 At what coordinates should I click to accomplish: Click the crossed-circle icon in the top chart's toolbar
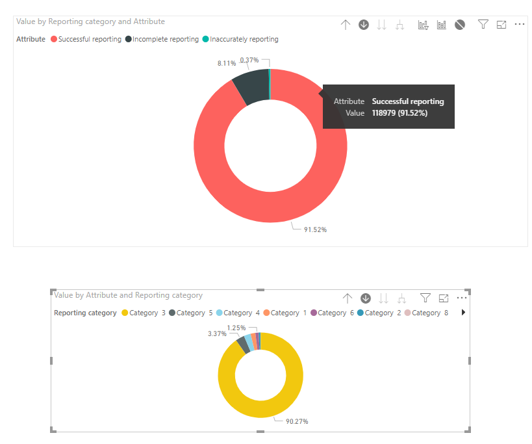point(460,25)
